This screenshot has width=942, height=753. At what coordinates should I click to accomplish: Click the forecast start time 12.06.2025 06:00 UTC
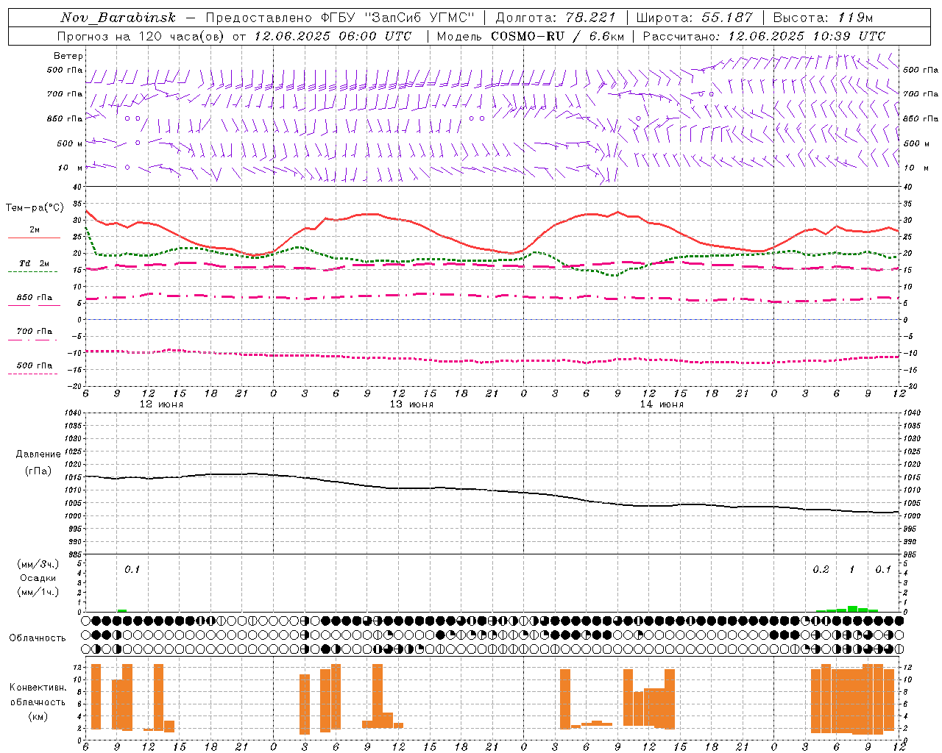333,36
